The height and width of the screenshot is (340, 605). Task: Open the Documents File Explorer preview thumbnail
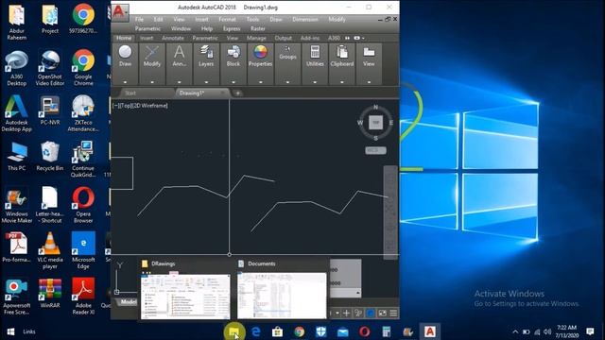point(282,296)
